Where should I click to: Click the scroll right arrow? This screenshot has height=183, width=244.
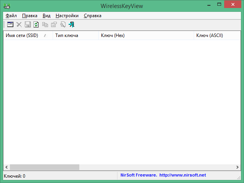237,167
